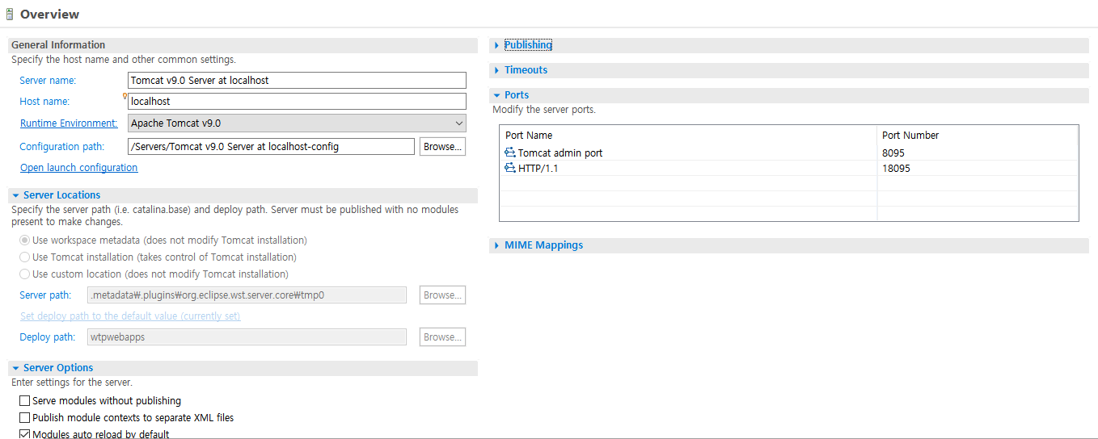Click the 18095 port number cell
The height and width of the screenshot is (439, 1098).
click(978, 168)
